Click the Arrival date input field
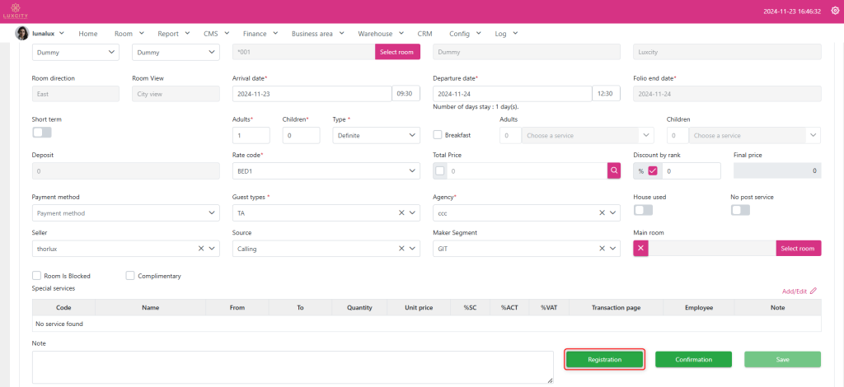Image resolution: width=844 pixels, height=387 pixels. (312, 94)
